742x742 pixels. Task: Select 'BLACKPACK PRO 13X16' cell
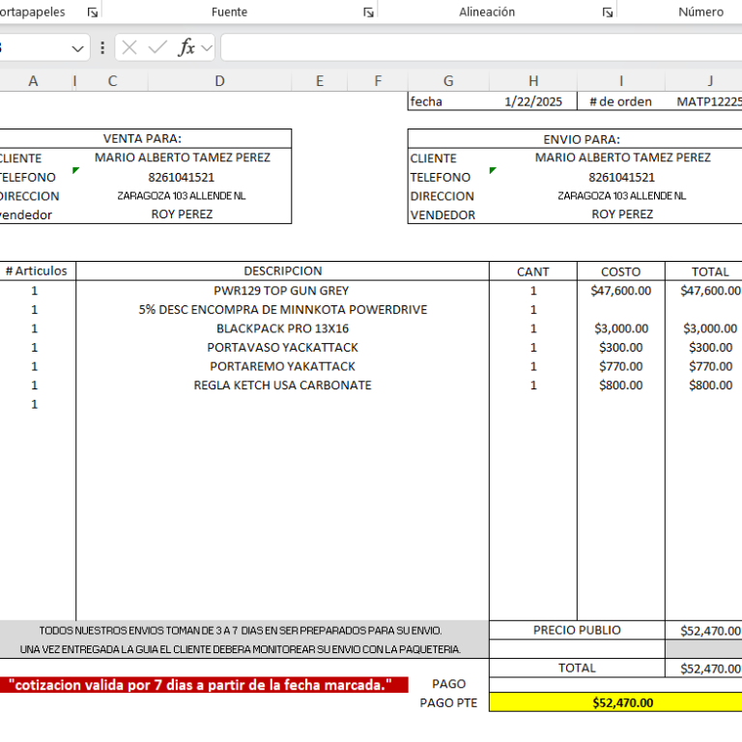[282, 328]
